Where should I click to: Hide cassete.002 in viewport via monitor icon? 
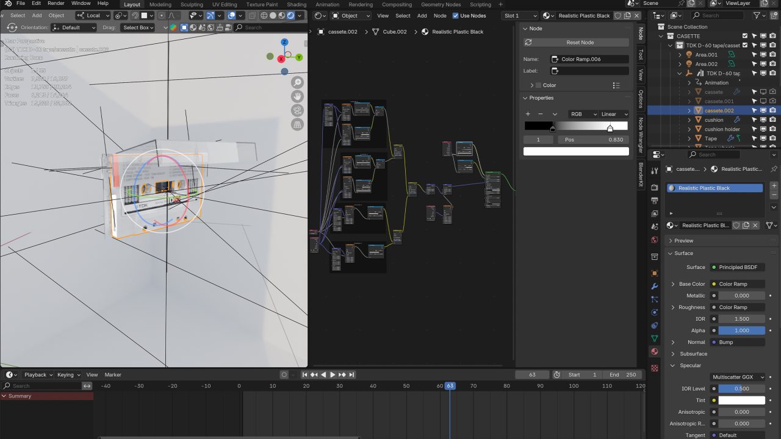763,110
